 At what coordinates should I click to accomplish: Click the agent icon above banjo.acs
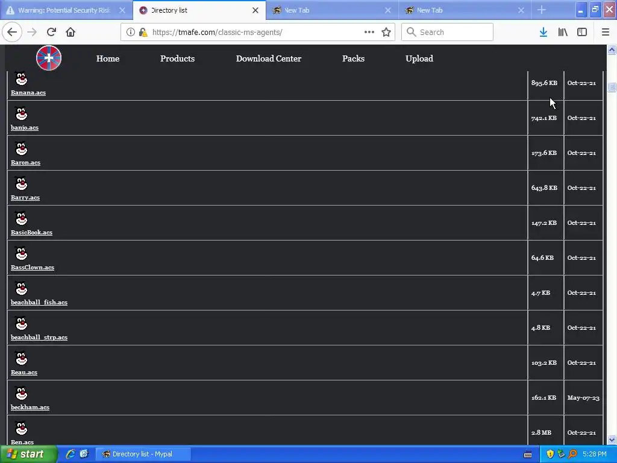point(21,113)
